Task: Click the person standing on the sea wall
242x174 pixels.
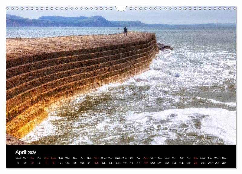Action: (126, 31)
